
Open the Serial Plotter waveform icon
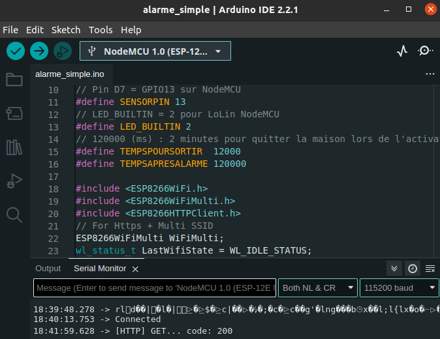pyautogui.click(x=402, y=51)
